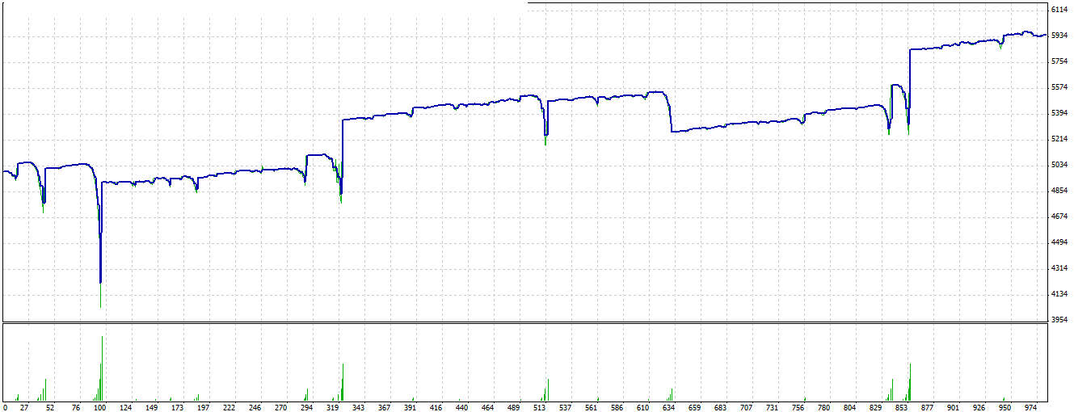Select the 756 trade number label

[797, 407]
